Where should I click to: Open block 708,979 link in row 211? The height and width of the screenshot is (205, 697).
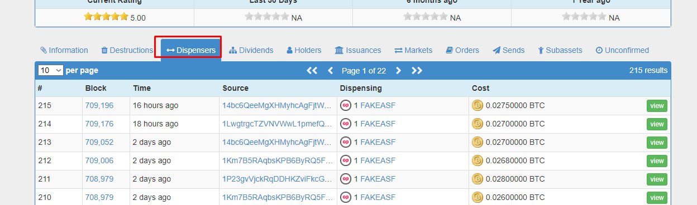(99, 179)
